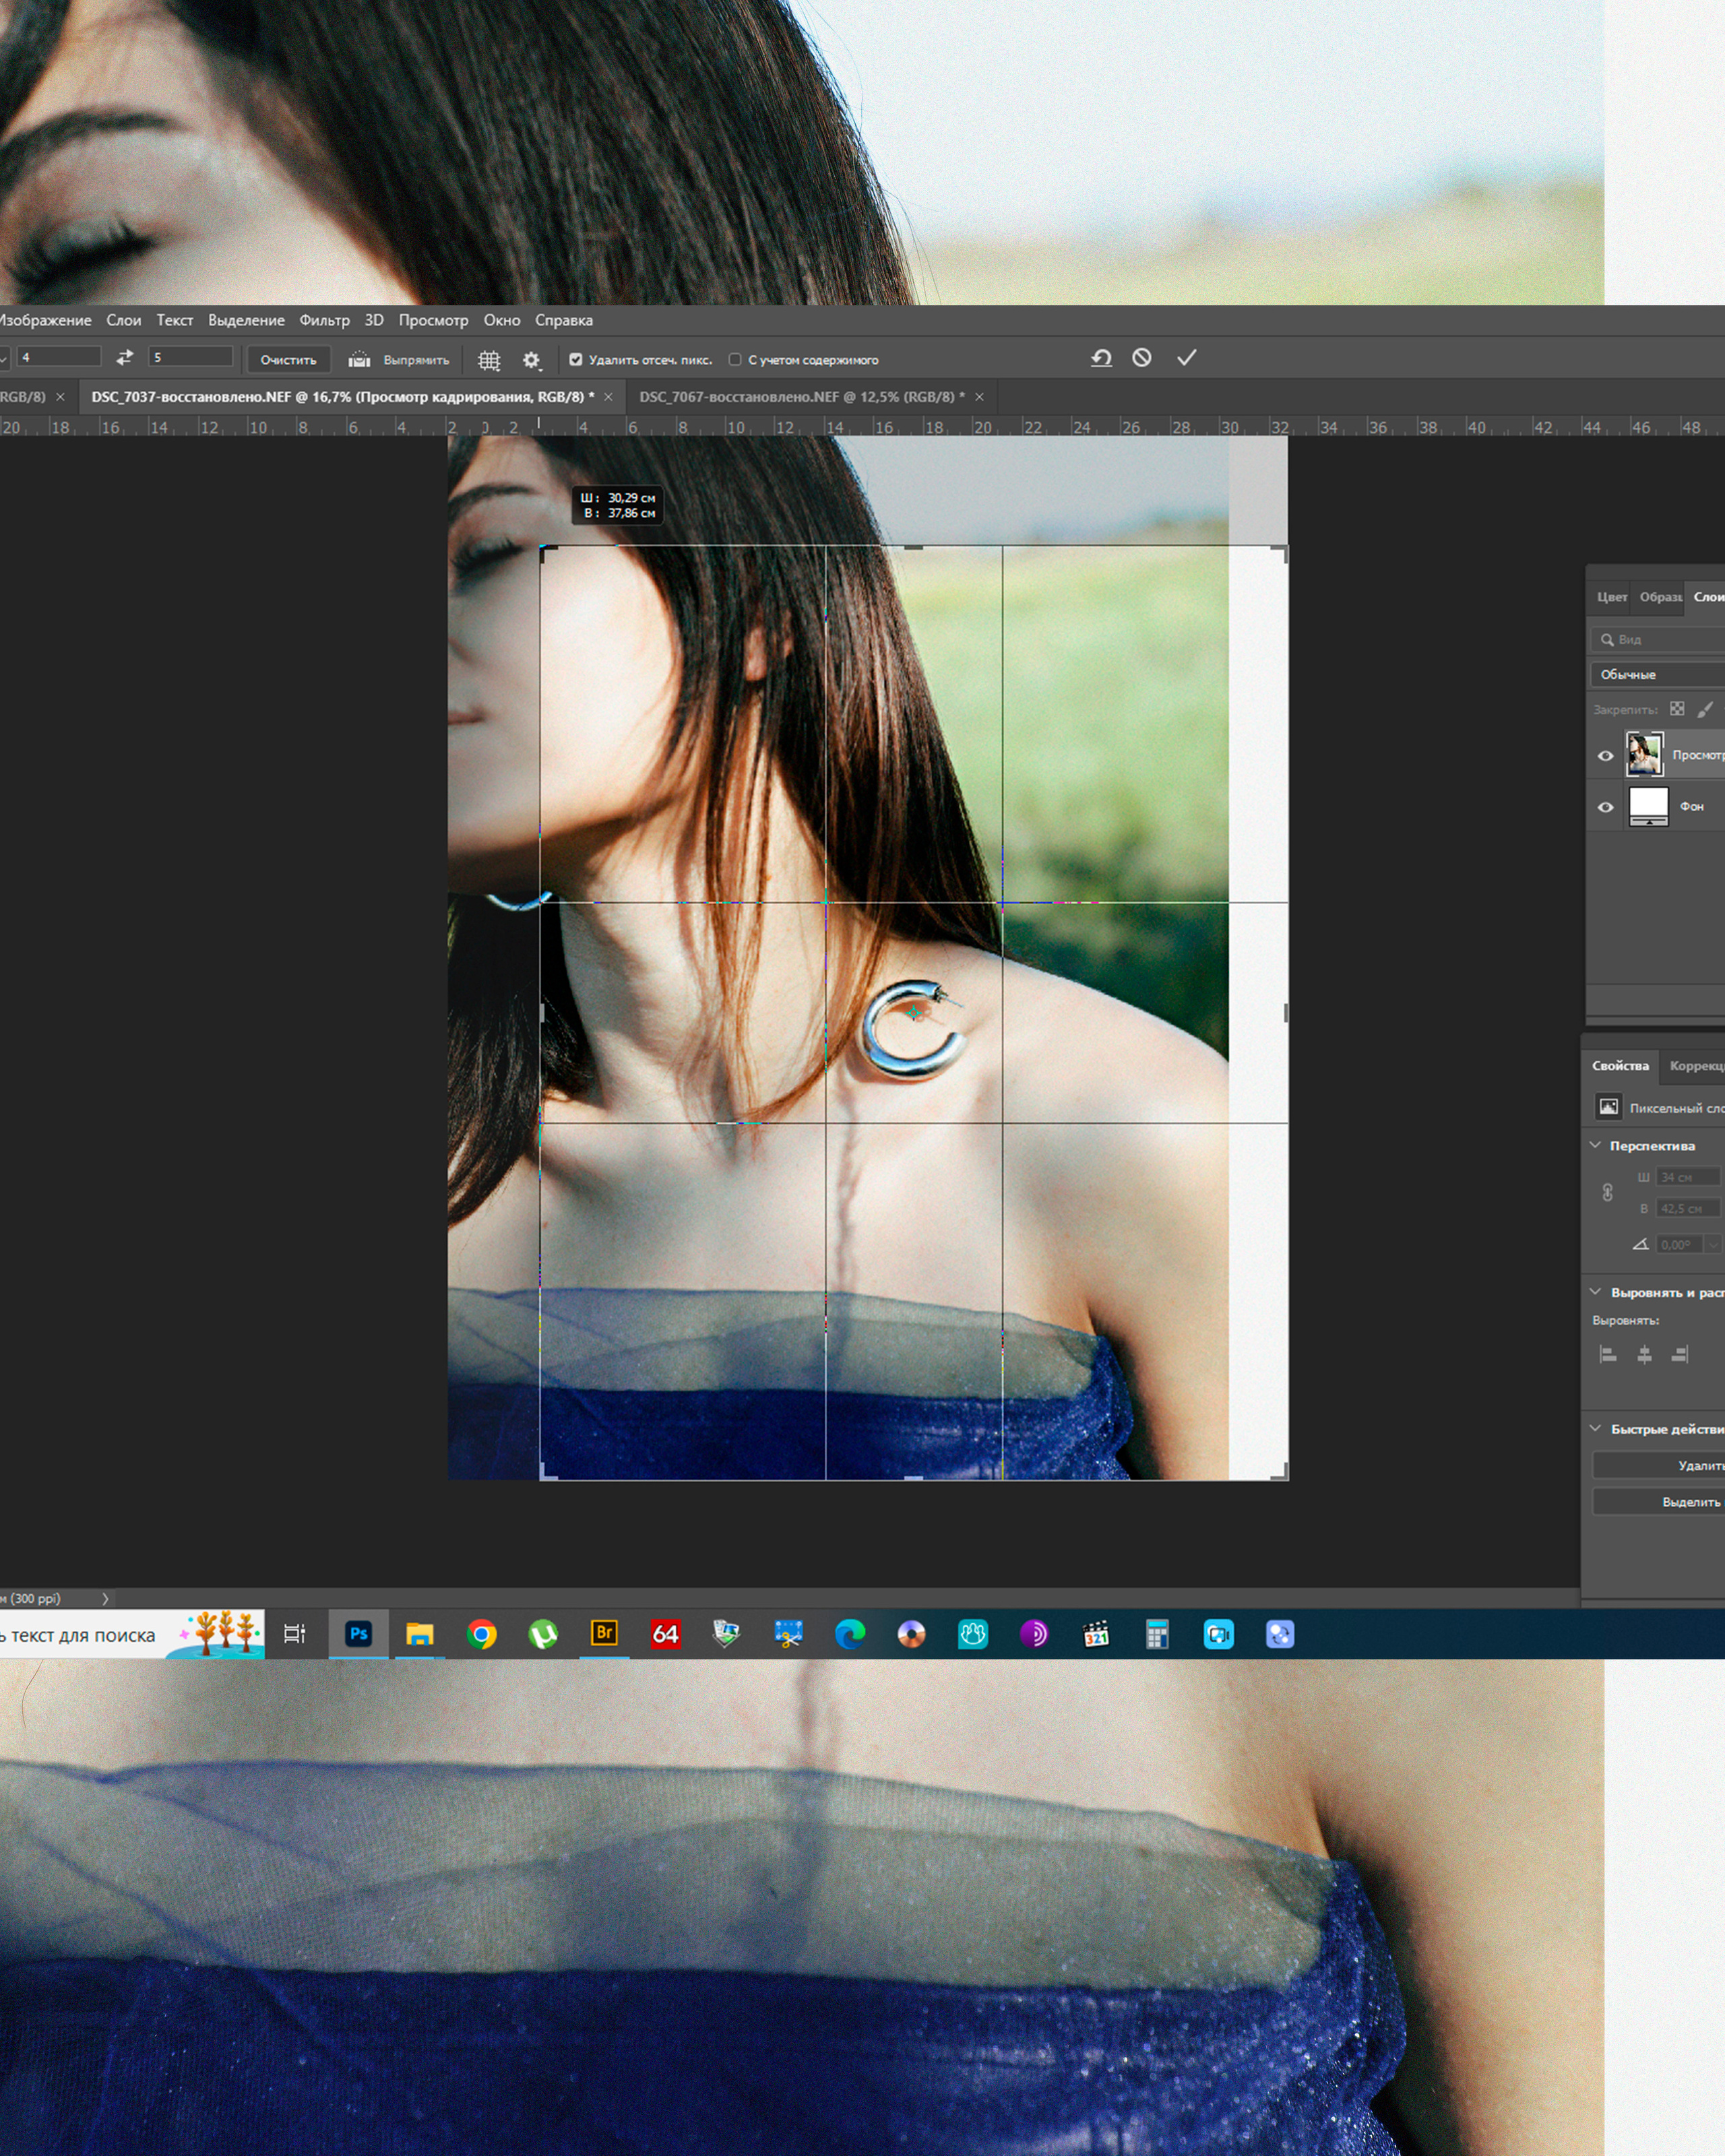
Task: Open the crop overlay grid options
Action: pyautogui.click(x=489, y=360)
